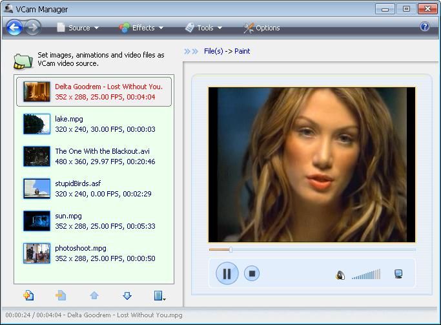Click the seek bar track ahead
This screenshot has height=325, width=441.
323,249
